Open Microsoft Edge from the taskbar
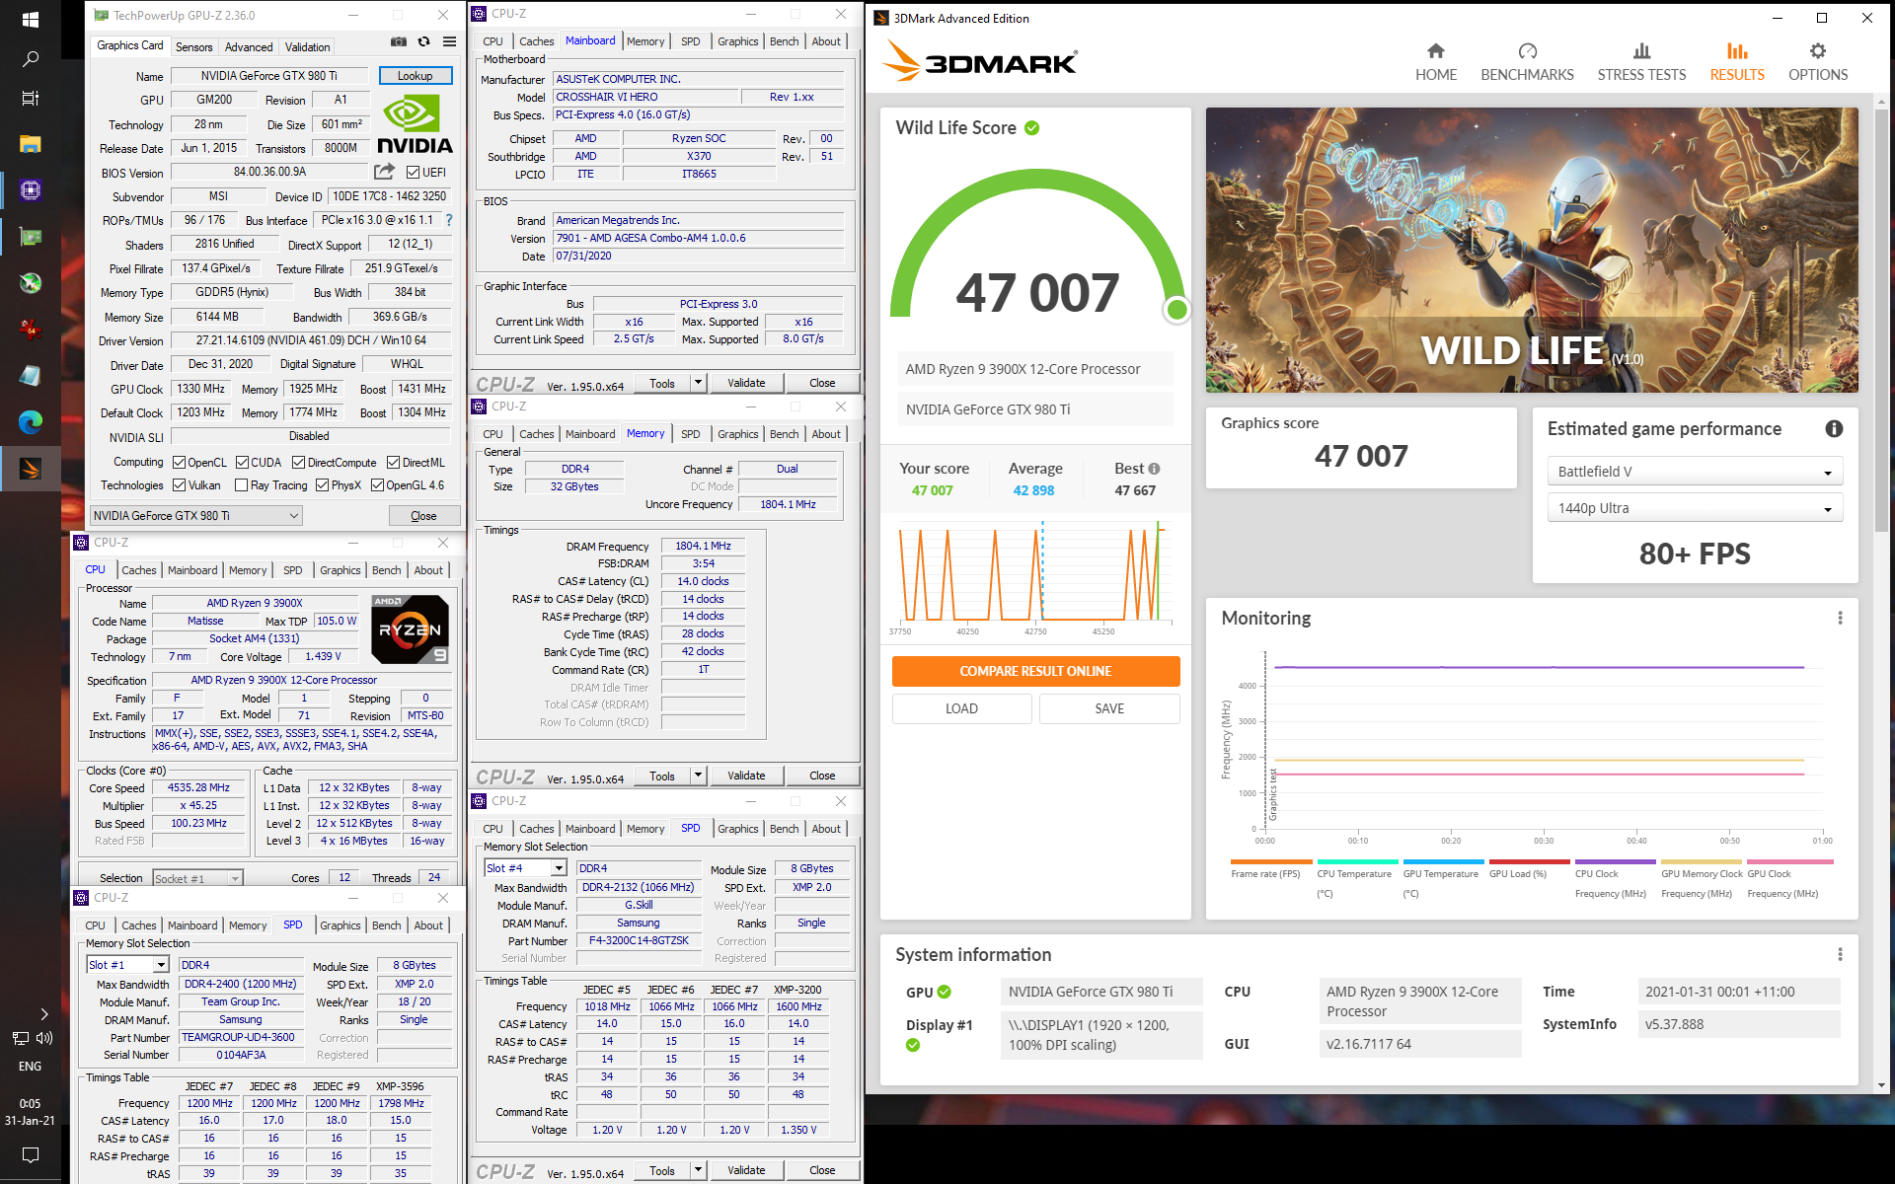 (30, 422)
